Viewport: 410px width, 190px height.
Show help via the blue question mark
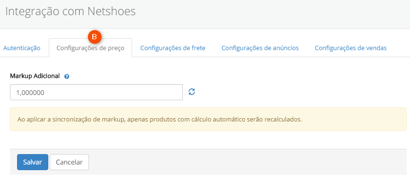(67, 77)
